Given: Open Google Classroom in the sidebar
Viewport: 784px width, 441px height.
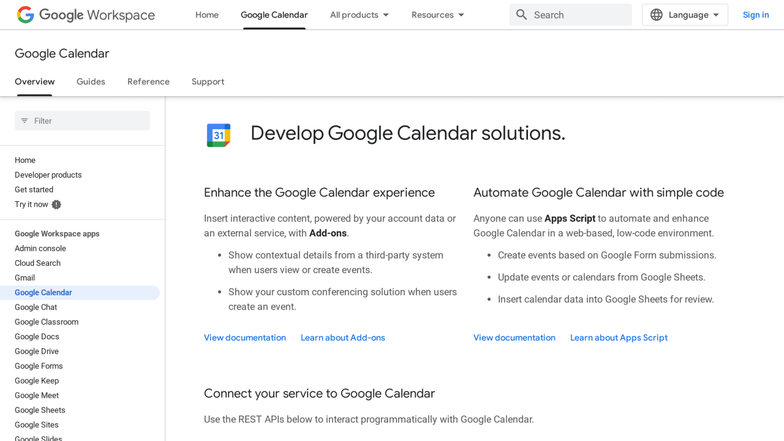Looking at the screenshot, I should pyautogui.click(x=47, y=322).
